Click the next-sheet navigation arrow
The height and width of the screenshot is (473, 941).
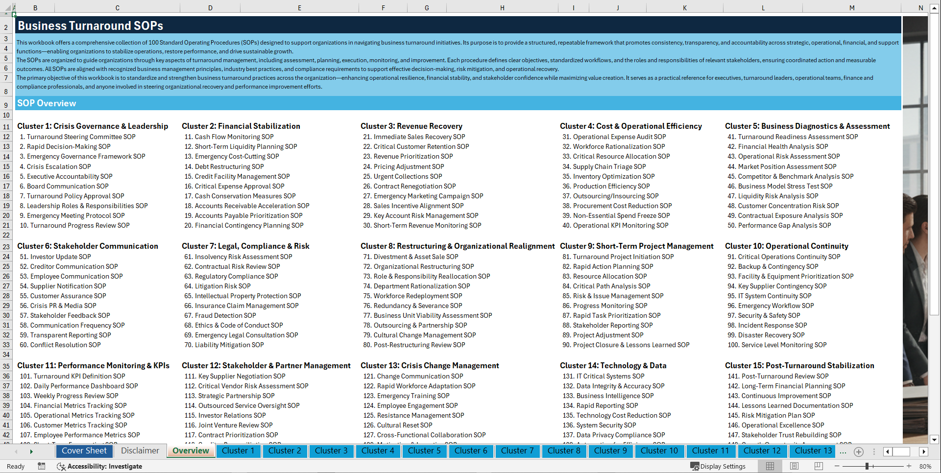[32, 451]
